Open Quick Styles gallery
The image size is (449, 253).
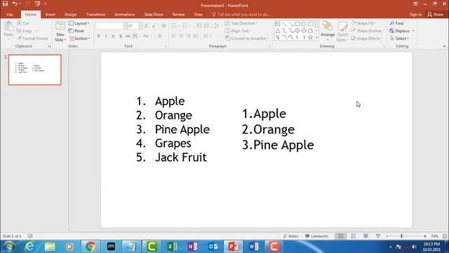coord(342,32)
